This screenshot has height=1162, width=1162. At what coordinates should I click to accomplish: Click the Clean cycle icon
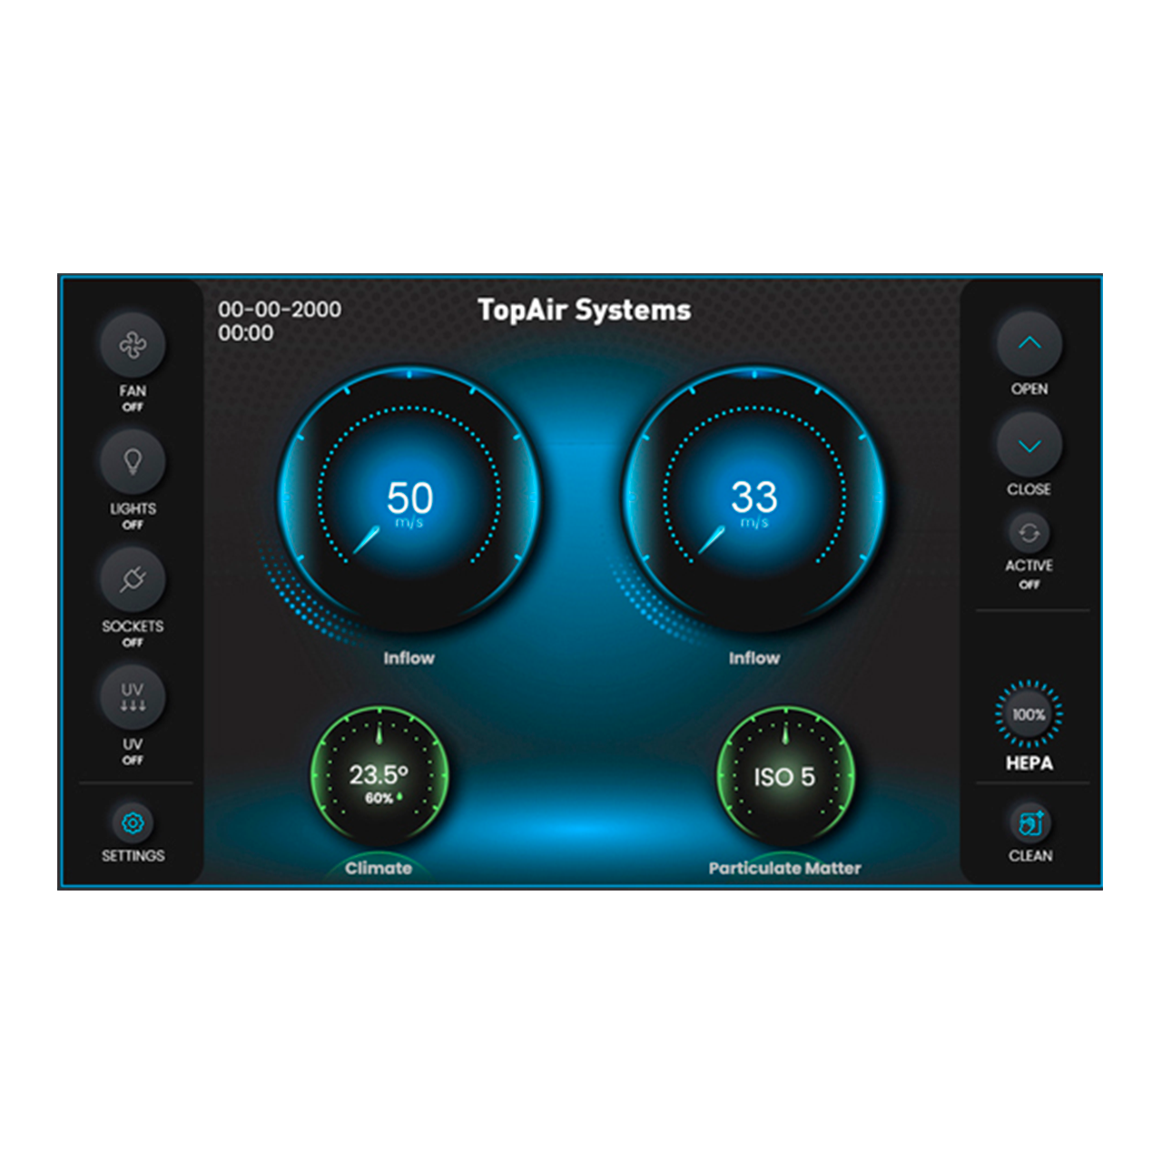(1029, 823)
